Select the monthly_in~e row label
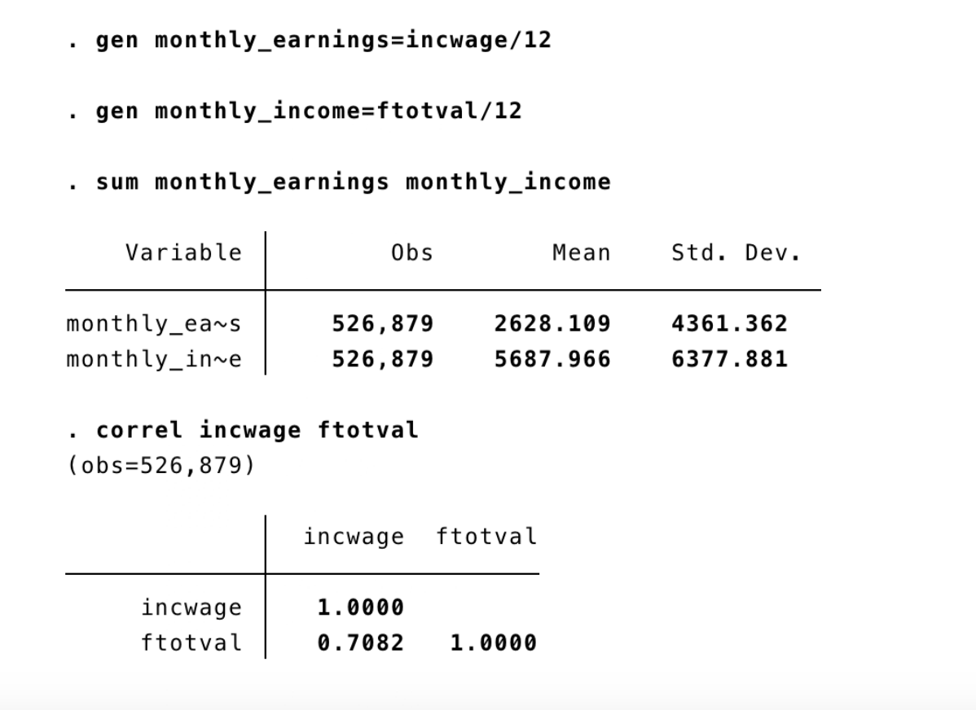Image resolution: width=976 pixels, height=710 pixels. pyautogui.click(x=154, y=359)
